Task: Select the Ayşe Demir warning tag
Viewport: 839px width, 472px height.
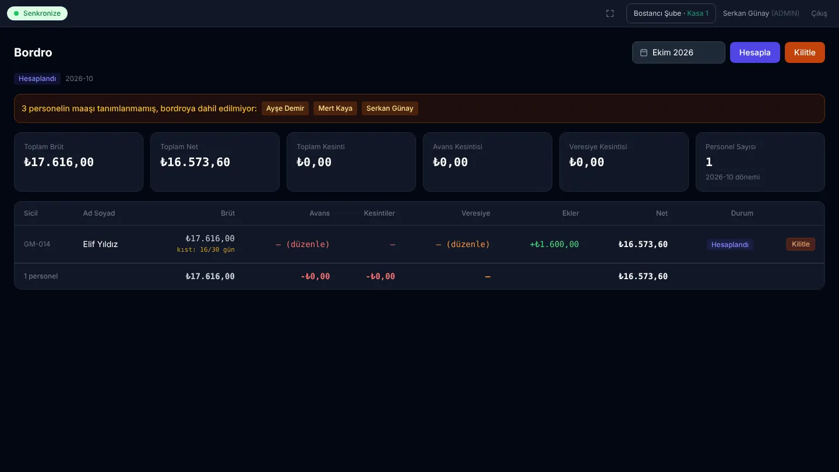Action: click(x=285, y=108)
